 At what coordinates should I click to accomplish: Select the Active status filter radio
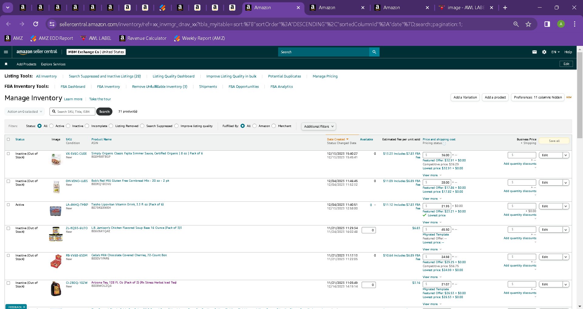click(x=51, y=126)
